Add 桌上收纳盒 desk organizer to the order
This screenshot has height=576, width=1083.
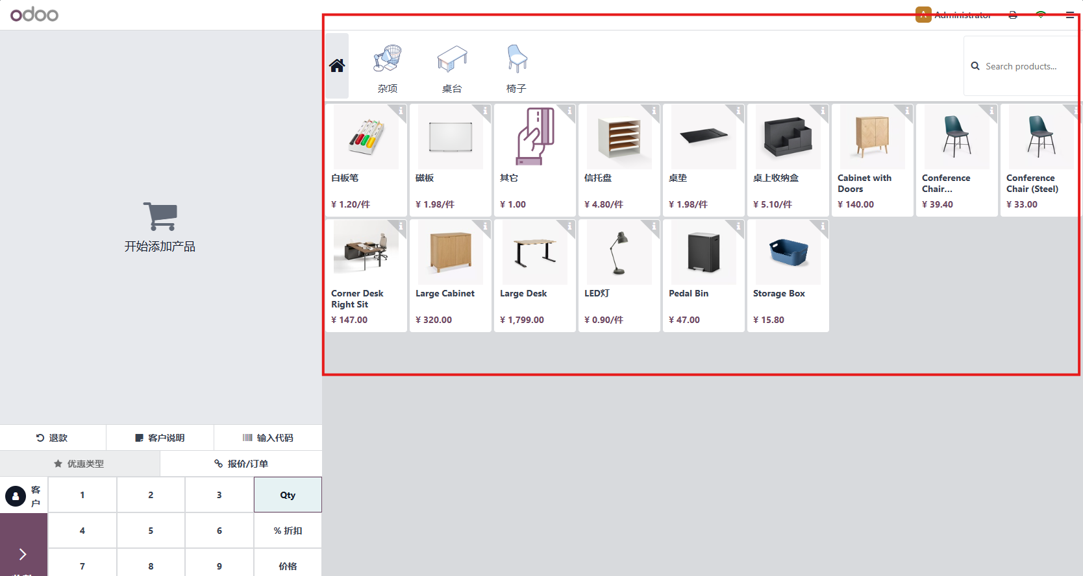(x=788, y=160)
